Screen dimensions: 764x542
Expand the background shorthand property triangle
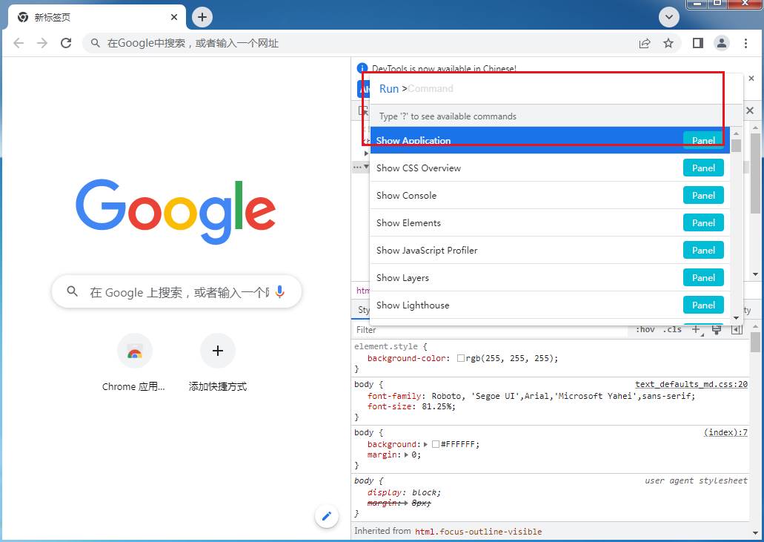425,444
